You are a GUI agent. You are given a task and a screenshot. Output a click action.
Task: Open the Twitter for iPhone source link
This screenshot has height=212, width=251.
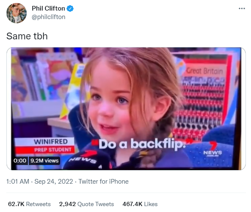(103, 182)
